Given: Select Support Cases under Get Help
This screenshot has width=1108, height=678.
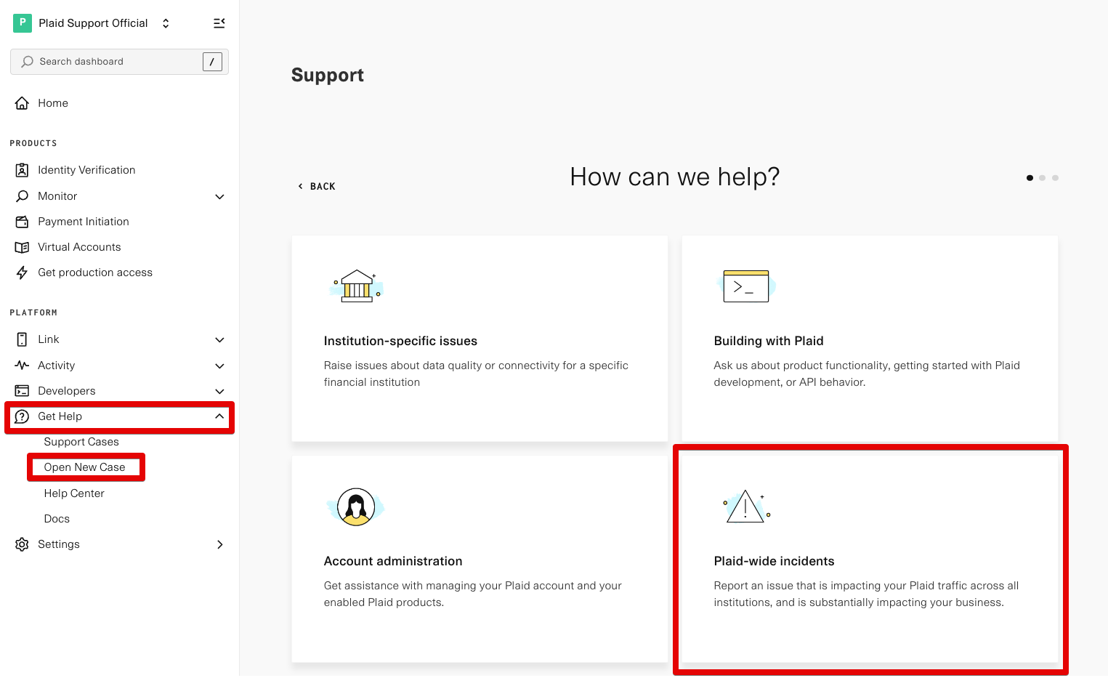Looking at the screenshot, I should (81, 441).
